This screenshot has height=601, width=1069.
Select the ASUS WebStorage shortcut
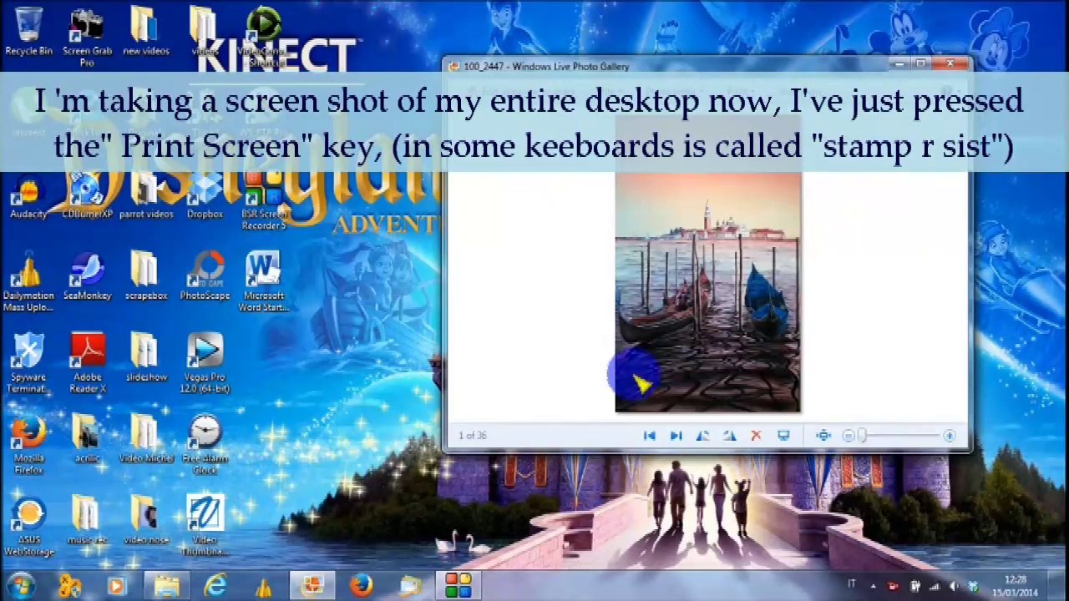28,528
